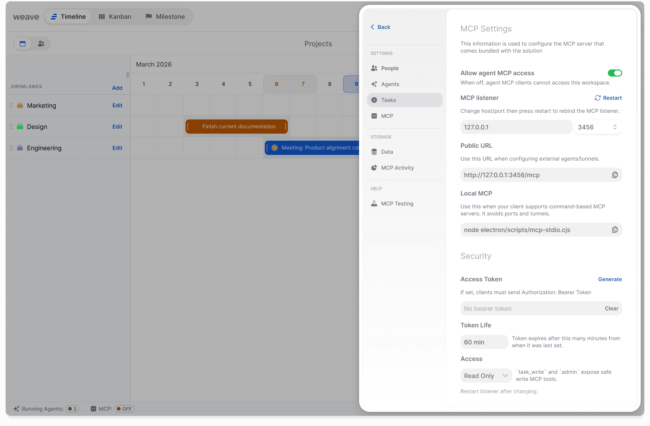650x426 pixels.
Task: Click the Data storage icon
Action: (x=374, y=152)
